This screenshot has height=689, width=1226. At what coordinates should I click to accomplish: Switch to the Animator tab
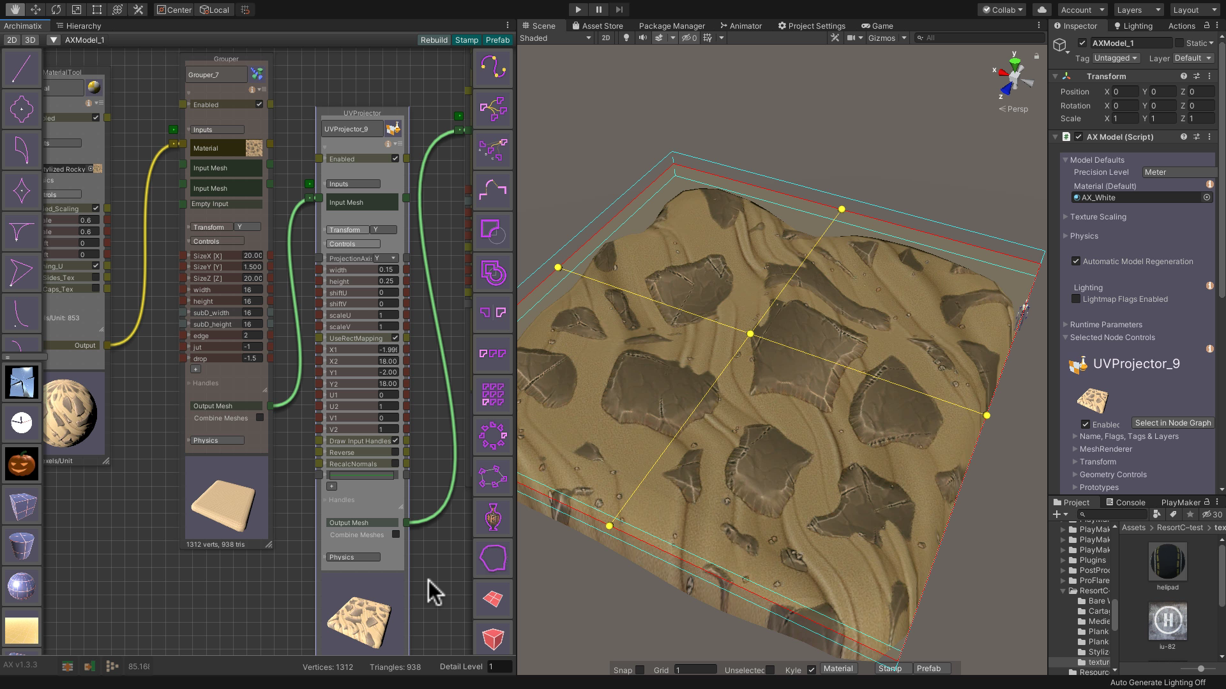[741, 26]
